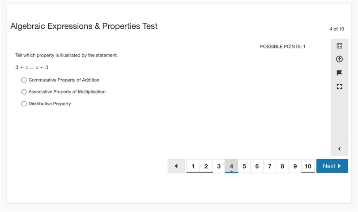Jump to question 1
Screen dimensions: 358x212
(x=193, y=166)
